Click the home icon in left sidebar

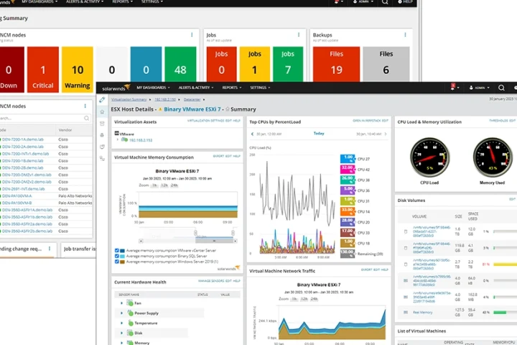[103, 111]
